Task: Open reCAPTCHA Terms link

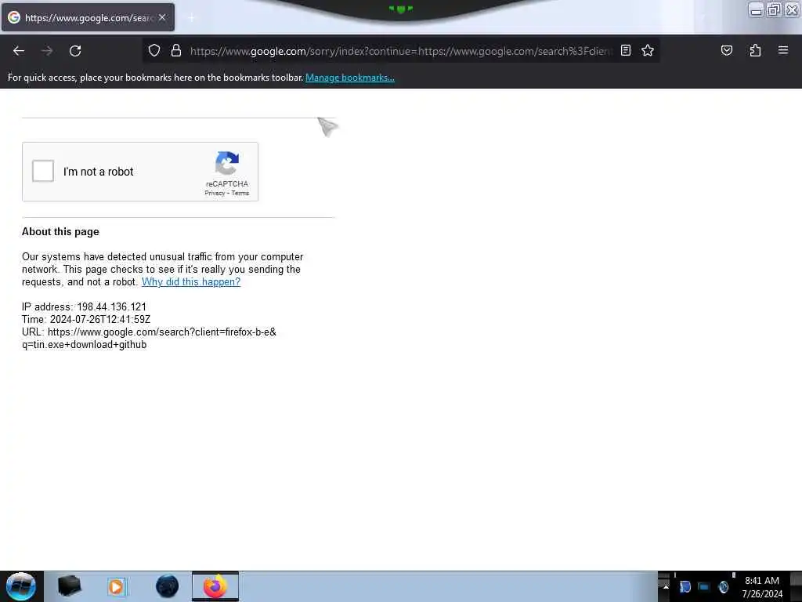Action: pyautogui.click(x=240, y=193)
